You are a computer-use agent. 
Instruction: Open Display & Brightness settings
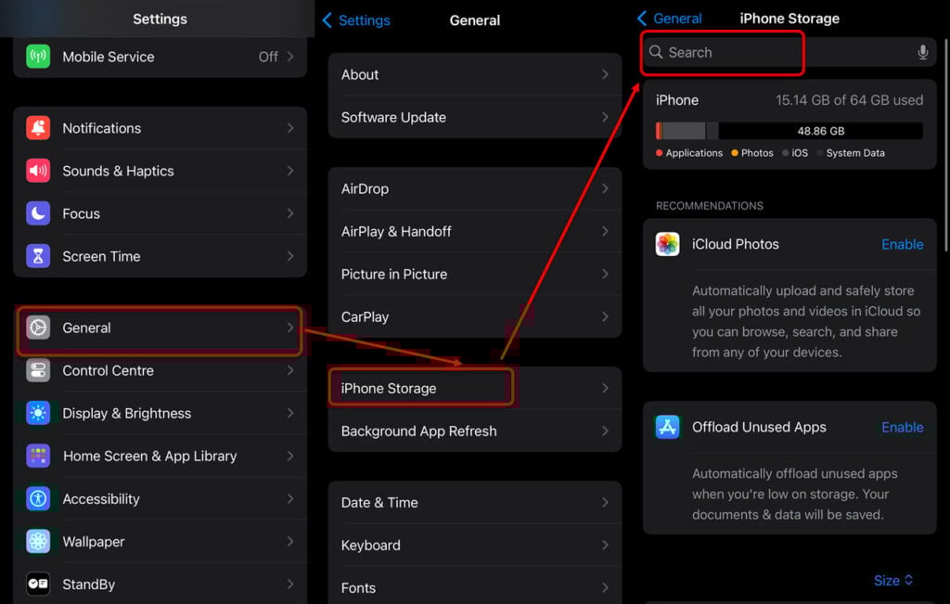pyautogui.click(x=160, y=413)
